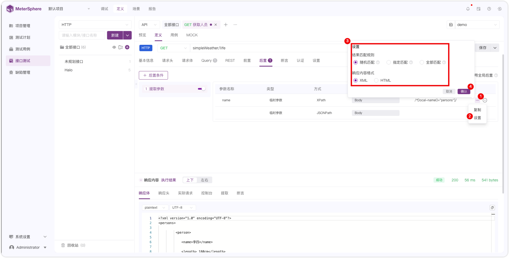Expand the 保存 dropdown arrow
The width and height of the screenshot is (509, 258).
pos(495,48)
